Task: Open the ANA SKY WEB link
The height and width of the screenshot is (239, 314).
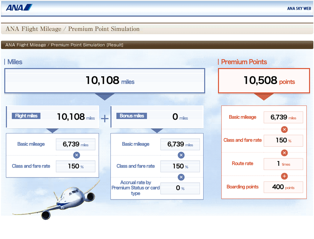Action: click(299, 9)
